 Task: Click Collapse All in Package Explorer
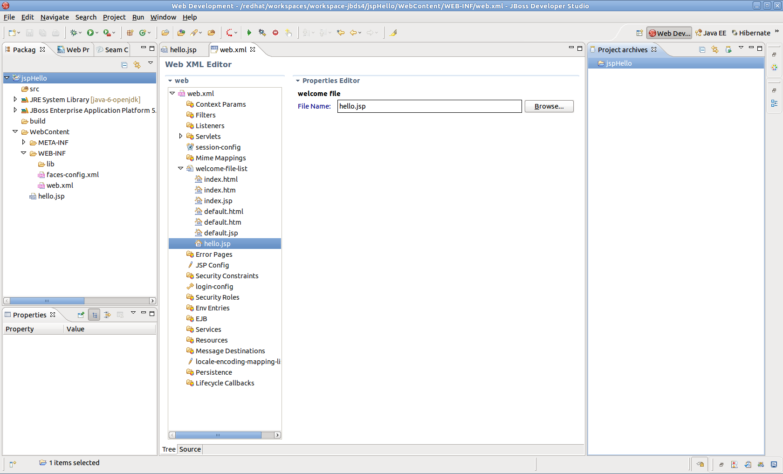[124, 65]
